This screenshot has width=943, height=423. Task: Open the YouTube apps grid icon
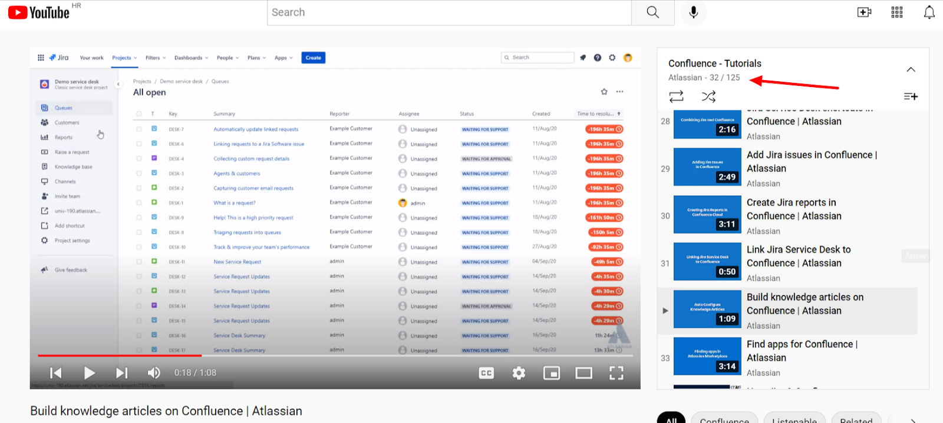point(897,12)
